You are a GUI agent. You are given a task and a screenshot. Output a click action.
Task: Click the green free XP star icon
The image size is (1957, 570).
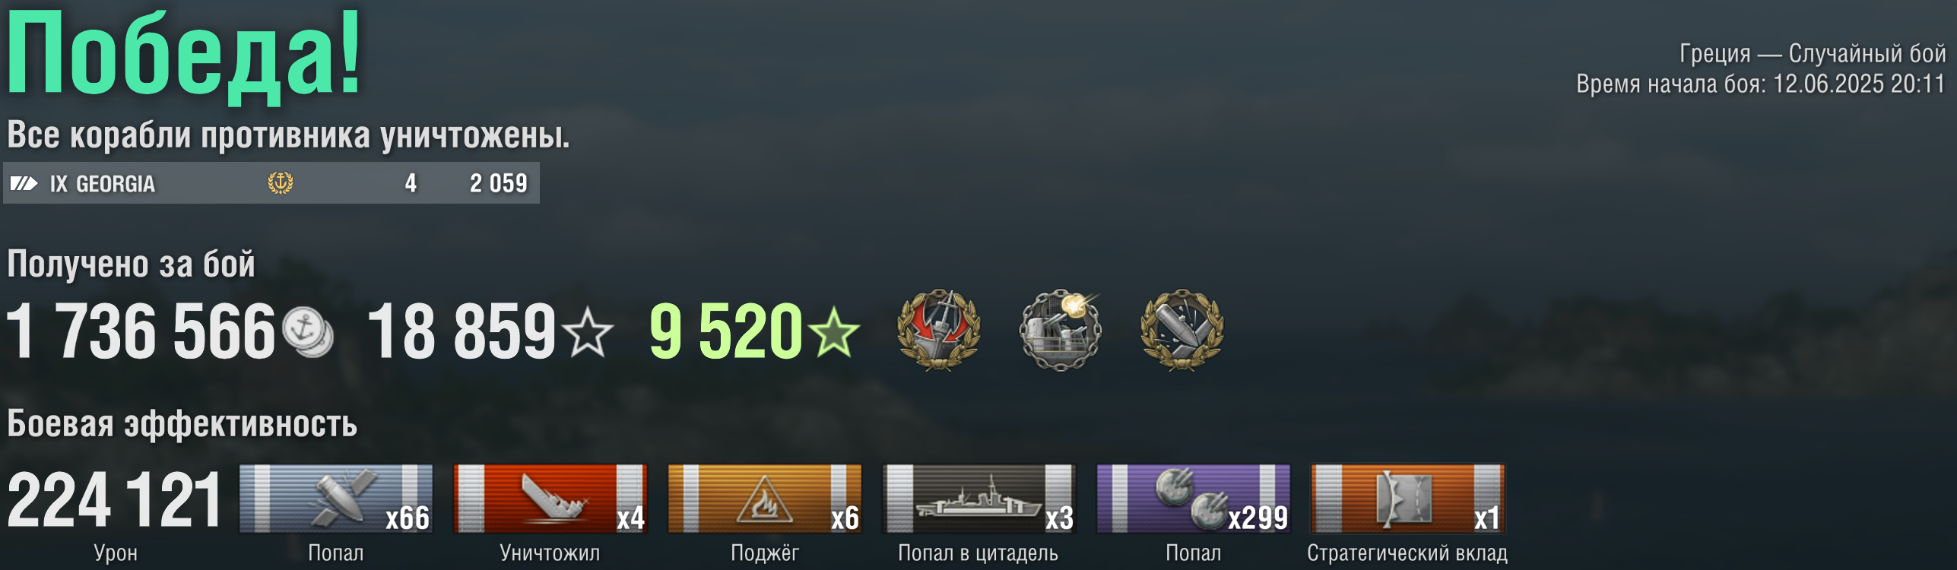pos(833,332)
